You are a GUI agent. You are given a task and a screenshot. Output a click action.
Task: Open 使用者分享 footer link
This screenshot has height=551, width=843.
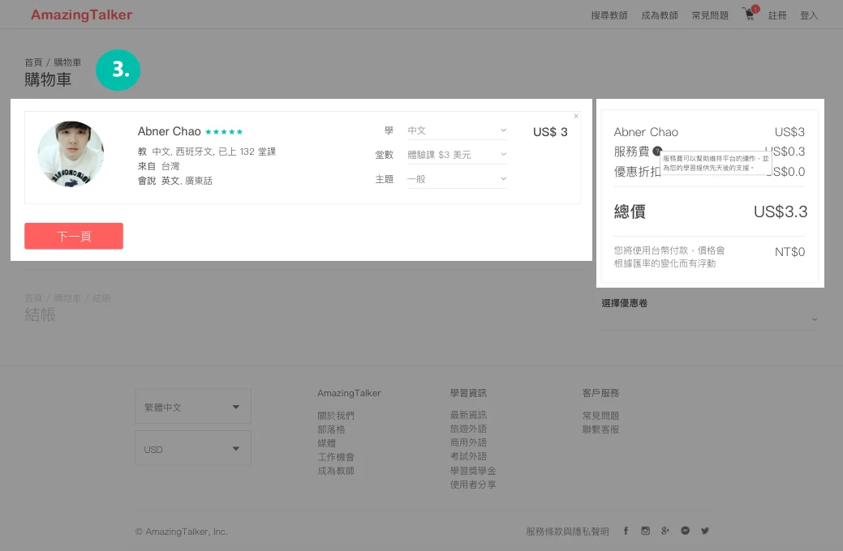pos(473,485)
